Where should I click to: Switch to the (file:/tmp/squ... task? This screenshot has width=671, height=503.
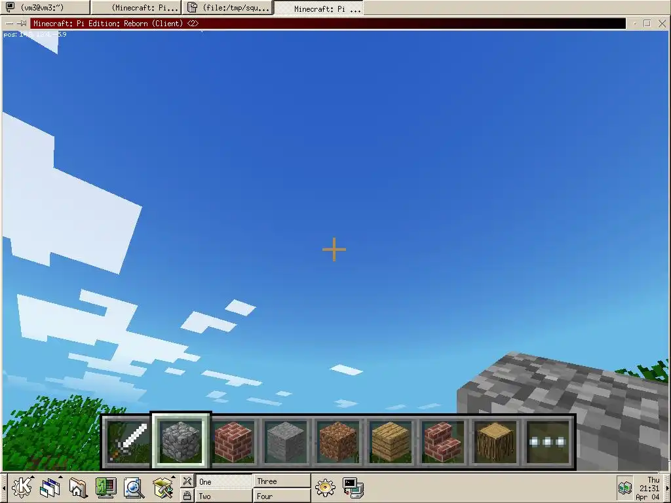(x=227, y=7)
